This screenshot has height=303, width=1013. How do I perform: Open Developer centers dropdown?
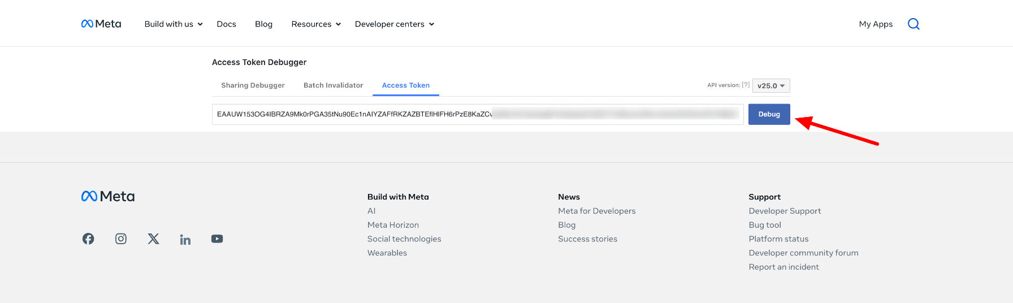pyautogui.click(x=394, y=24)
